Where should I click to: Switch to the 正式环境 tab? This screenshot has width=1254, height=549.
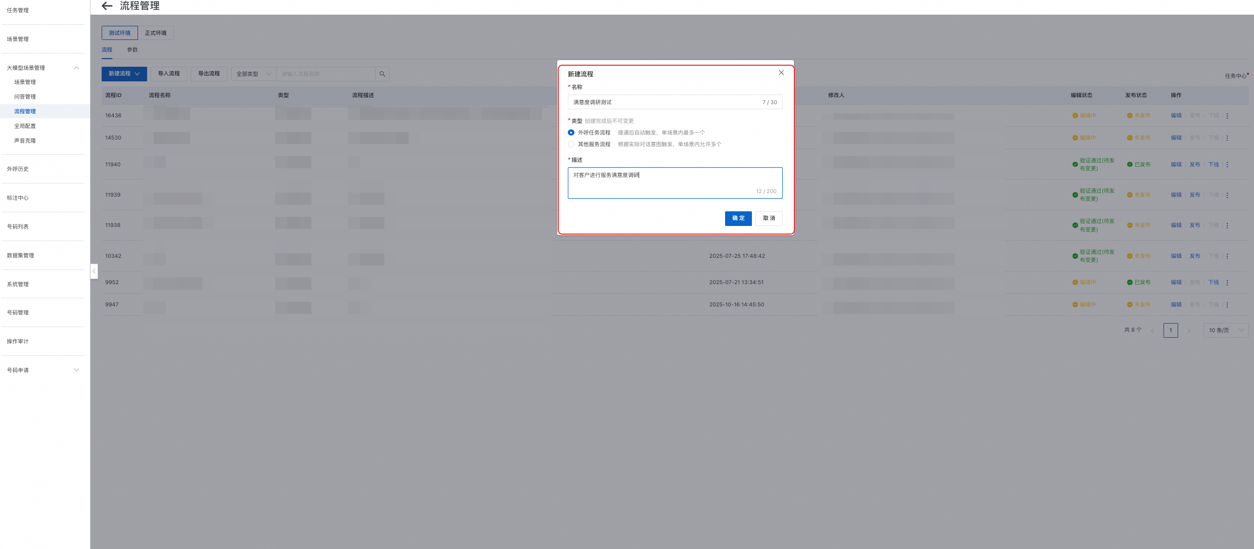156,33
